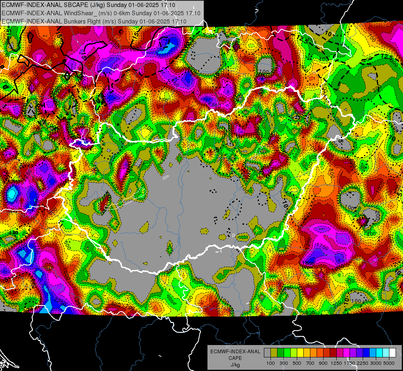Click the '300' legend value

pos(284,363)
